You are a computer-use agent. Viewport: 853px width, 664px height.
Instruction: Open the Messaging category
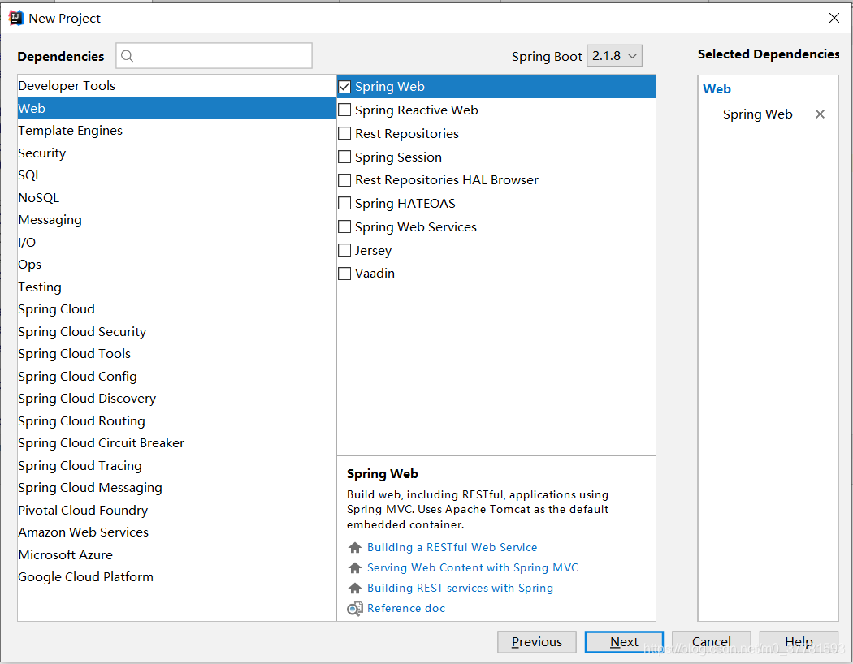tap(176, 220)
